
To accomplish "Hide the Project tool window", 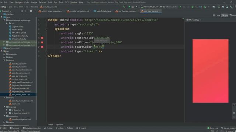I will click(x=35, y=11).
